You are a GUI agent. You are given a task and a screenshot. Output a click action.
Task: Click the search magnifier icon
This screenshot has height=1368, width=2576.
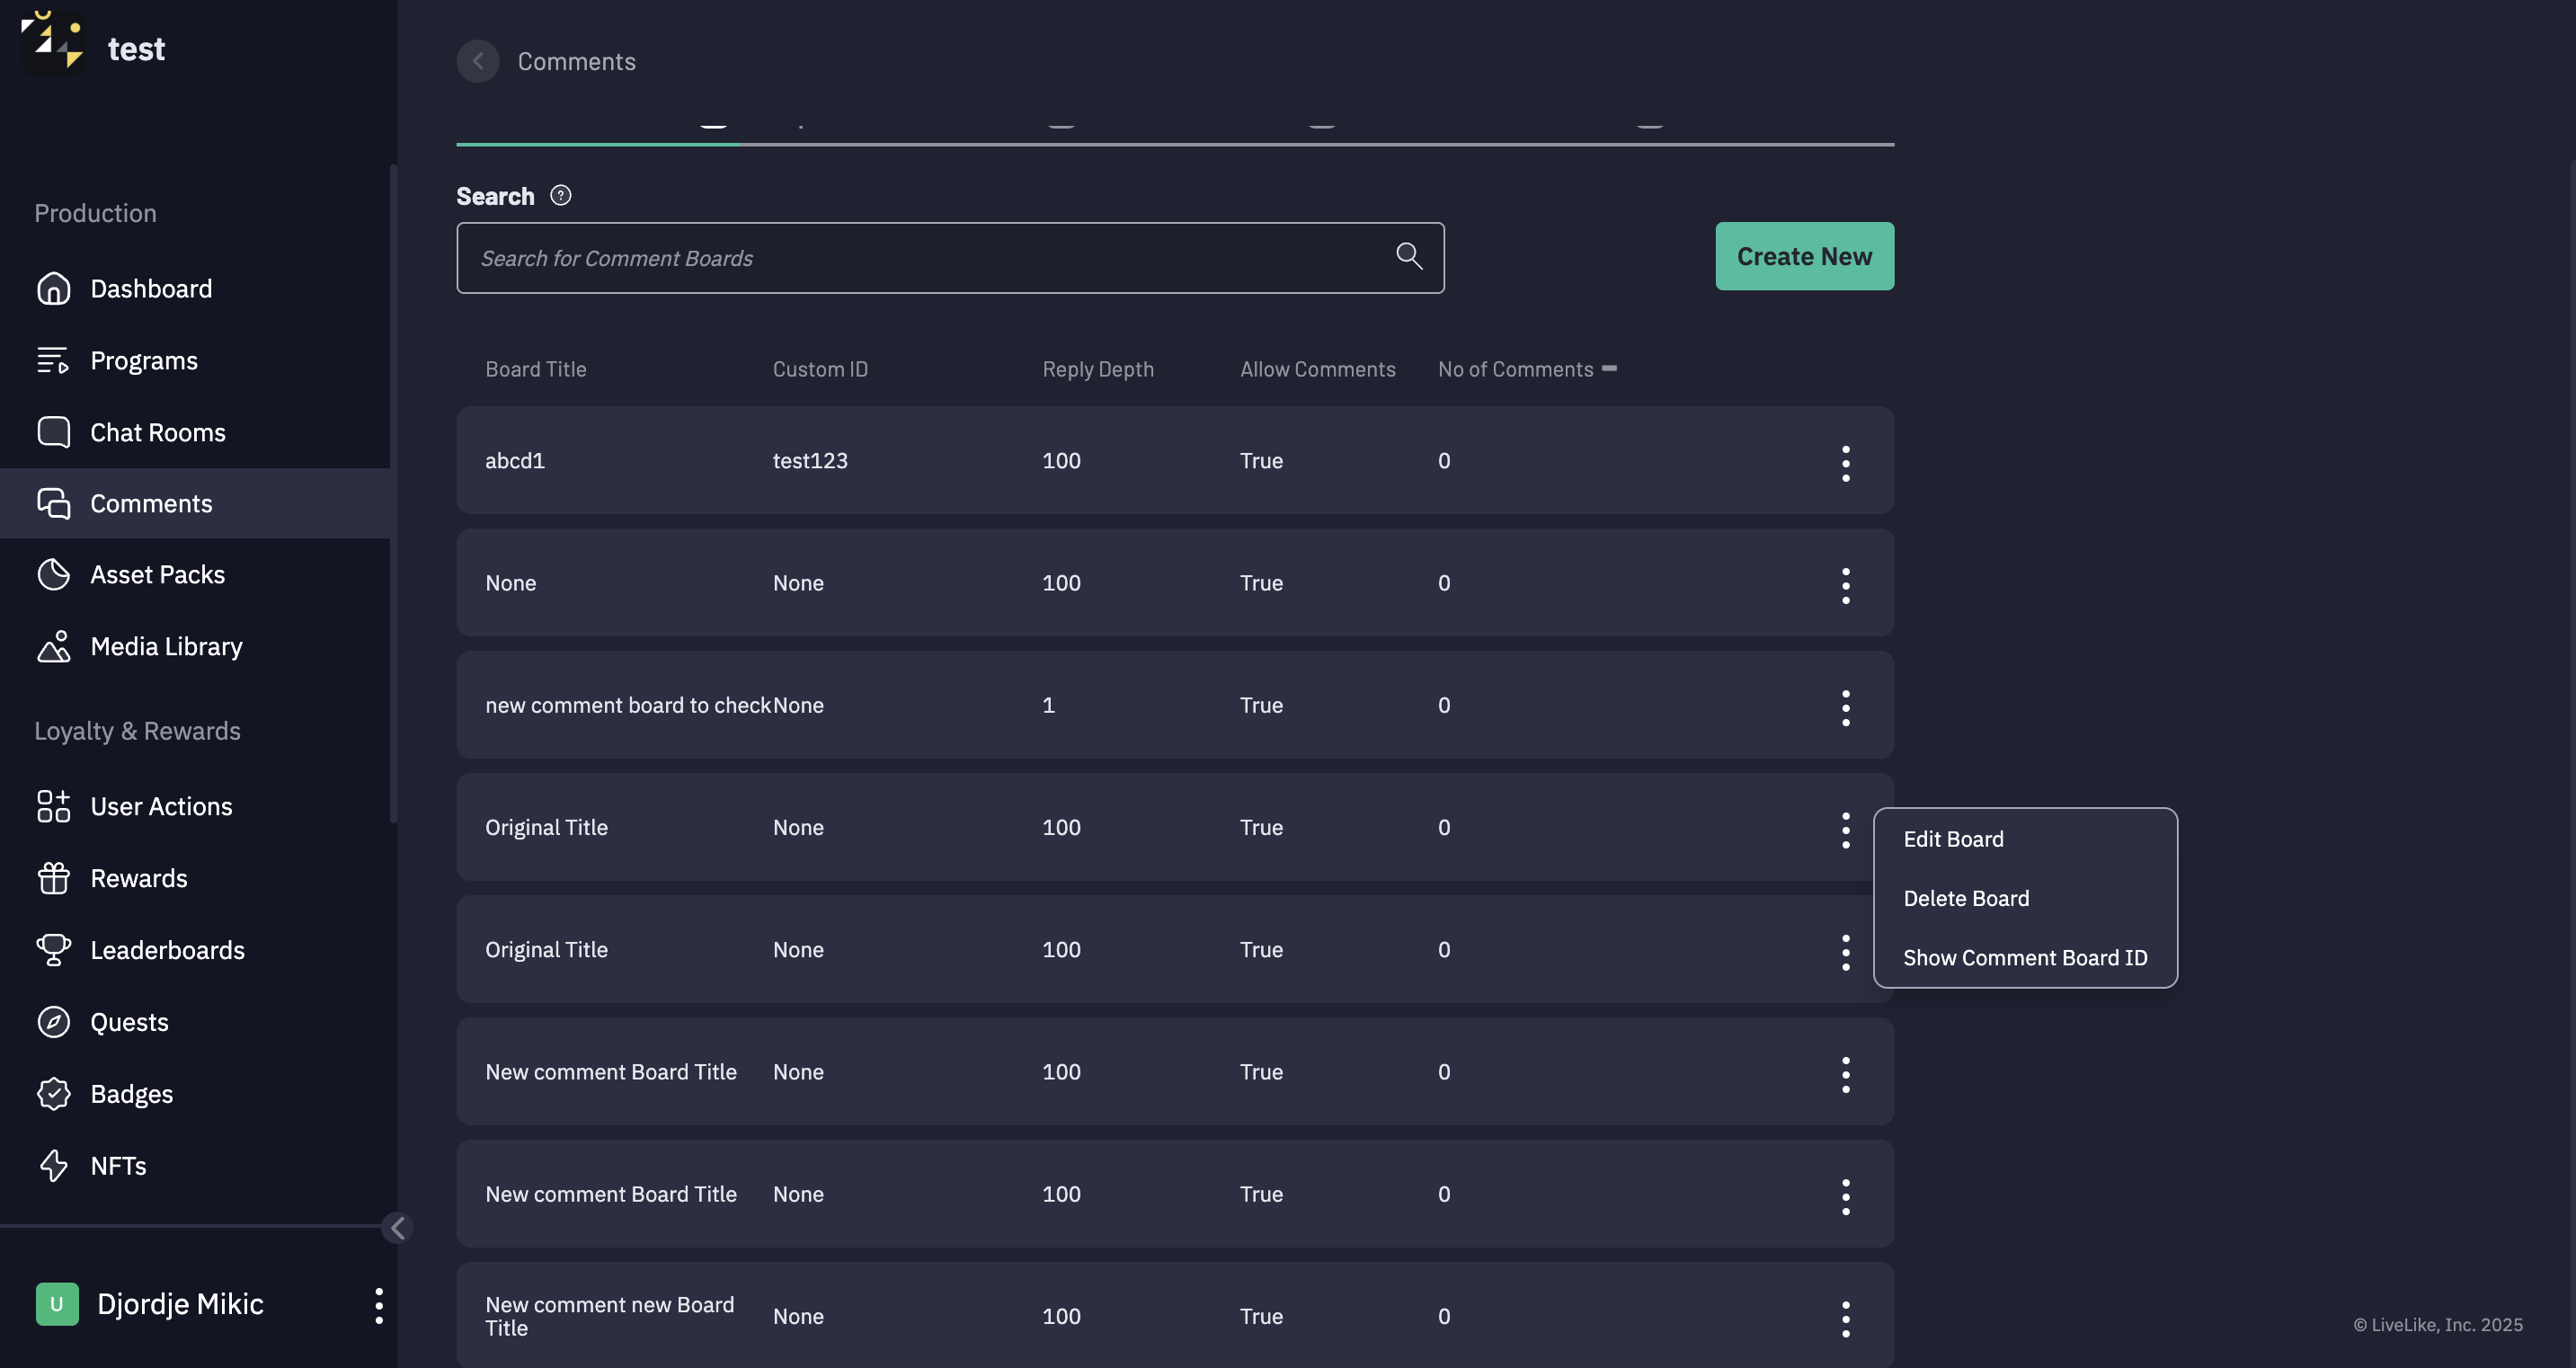click(x=1409, y=257)
